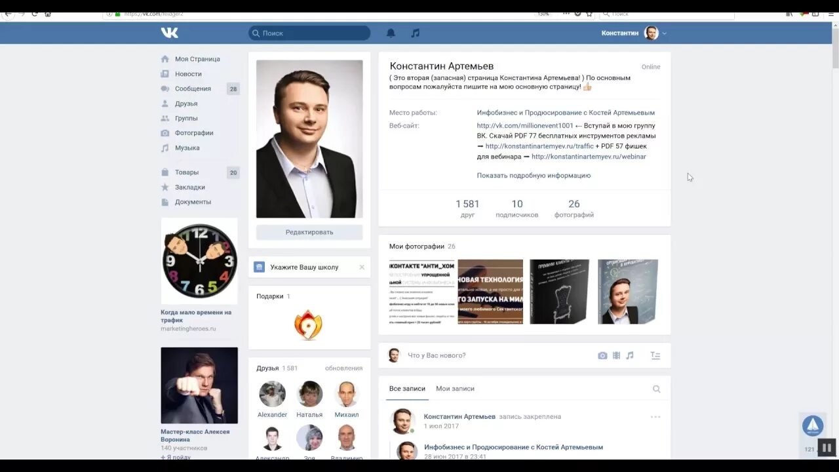Switch to Все записи tab
Viewport: 839px width, 472px height.
point(407,389)
